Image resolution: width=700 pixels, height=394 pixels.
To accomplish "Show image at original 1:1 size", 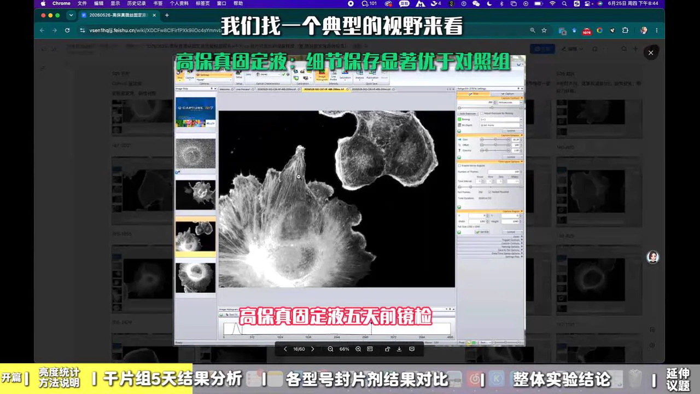I will click(x=370, y=349).
